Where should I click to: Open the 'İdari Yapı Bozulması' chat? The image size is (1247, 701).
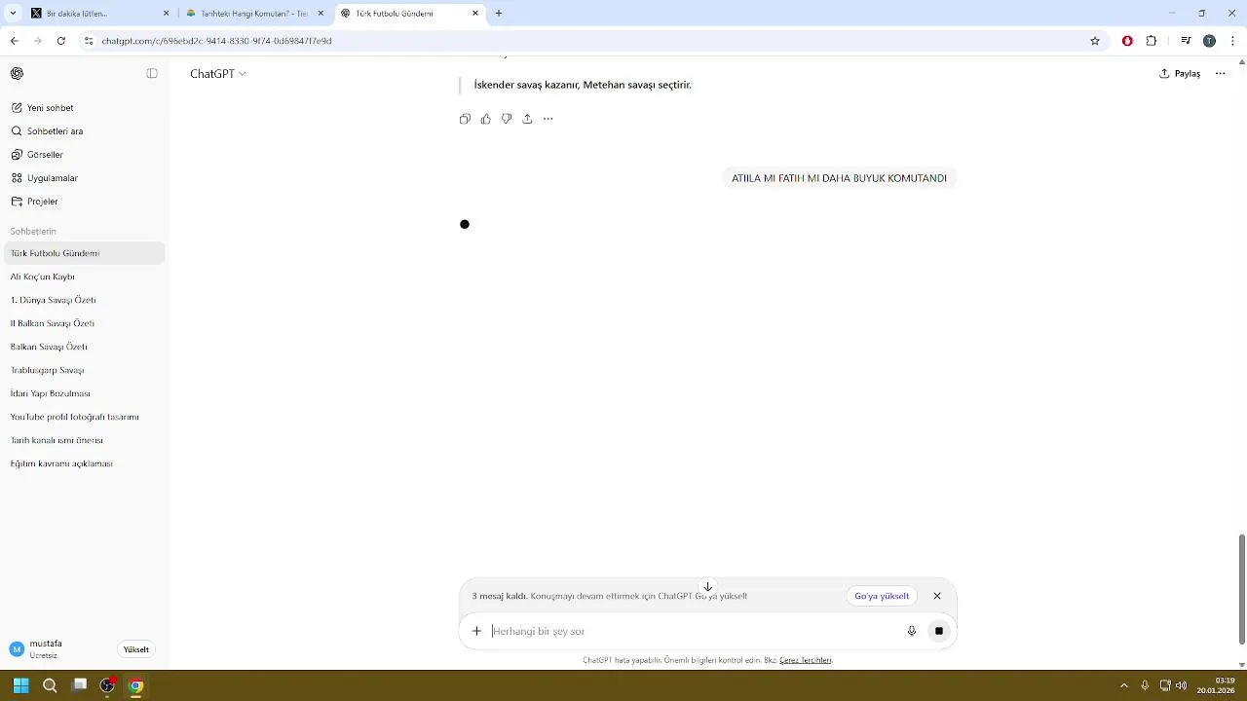coord(84,393)
